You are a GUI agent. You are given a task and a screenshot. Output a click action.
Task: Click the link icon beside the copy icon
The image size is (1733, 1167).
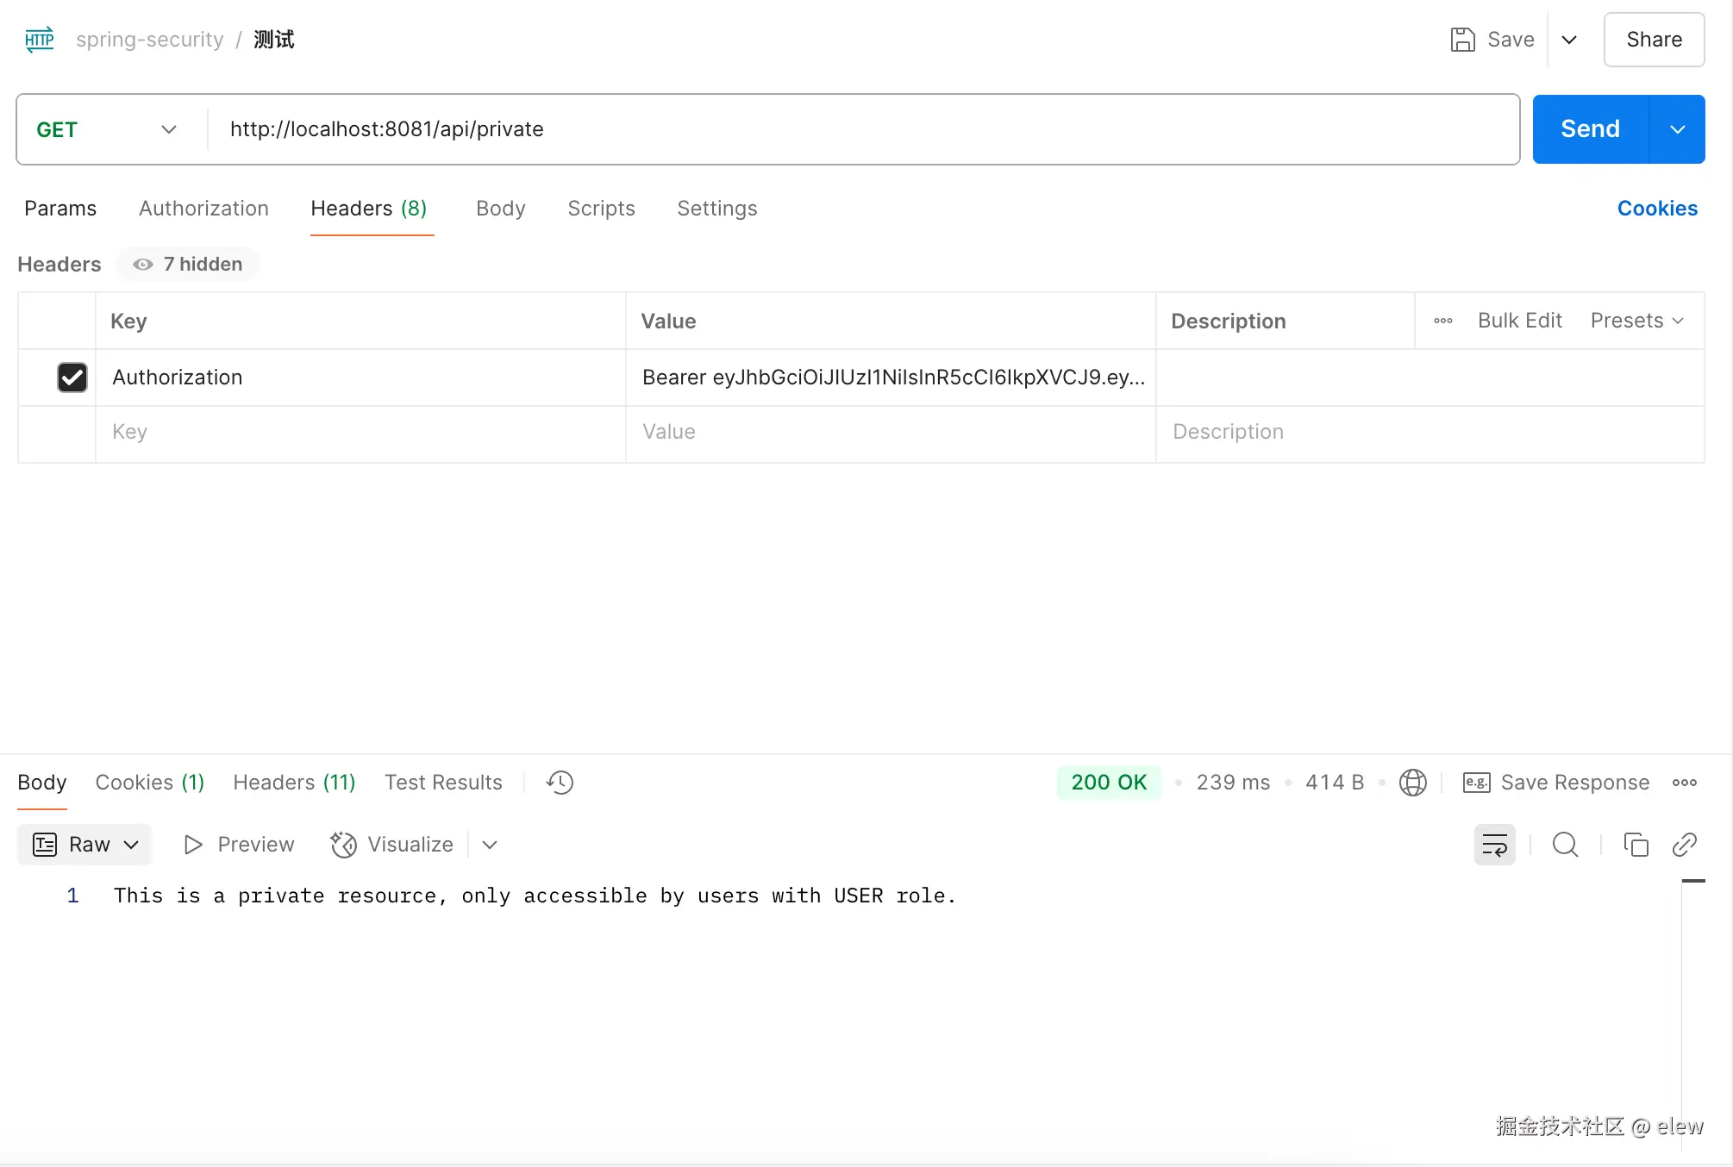click(1684, 845)
